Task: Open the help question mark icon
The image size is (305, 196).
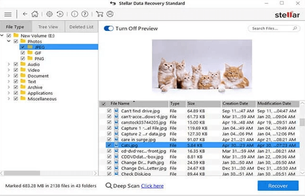Action: click(85, 14)
